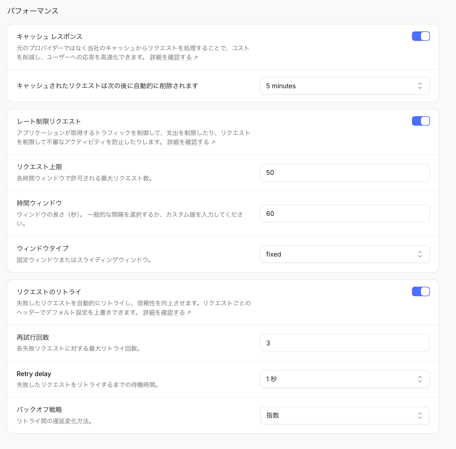Viewport: 456px width, 449px height.
Task: Click the 失敗したリクエストをリトライするまでの待機時間 description
Action: (88, 385)
